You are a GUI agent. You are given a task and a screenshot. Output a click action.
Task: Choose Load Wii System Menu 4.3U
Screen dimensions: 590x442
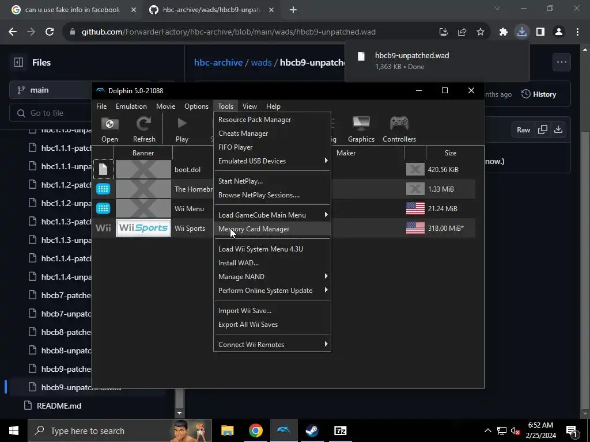[272, 249]
